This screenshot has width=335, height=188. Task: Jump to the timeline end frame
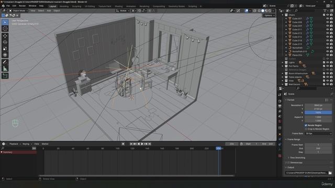pyautogui.click(x=150, y=144)
